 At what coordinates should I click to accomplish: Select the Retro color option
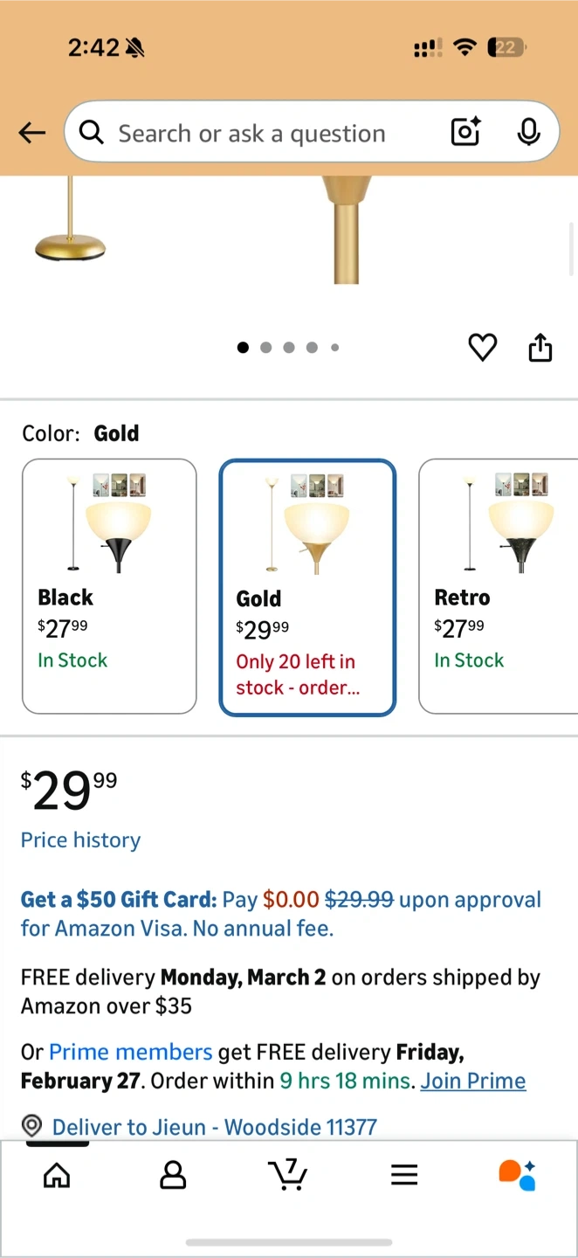point(498,585)
